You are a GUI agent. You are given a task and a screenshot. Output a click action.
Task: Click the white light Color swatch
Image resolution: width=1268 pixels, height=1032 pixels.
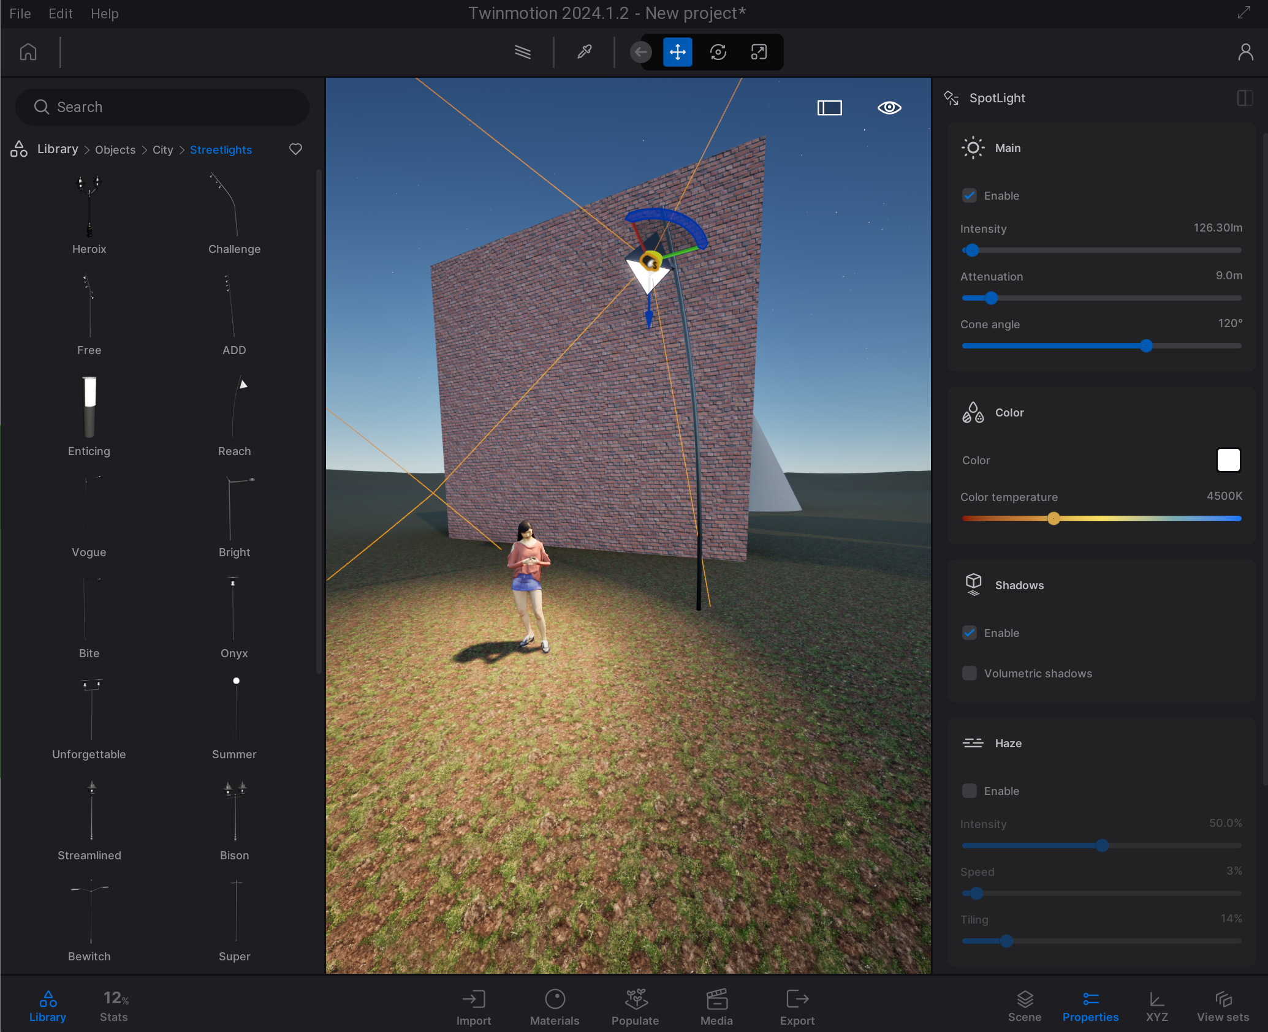point(1228,460)
